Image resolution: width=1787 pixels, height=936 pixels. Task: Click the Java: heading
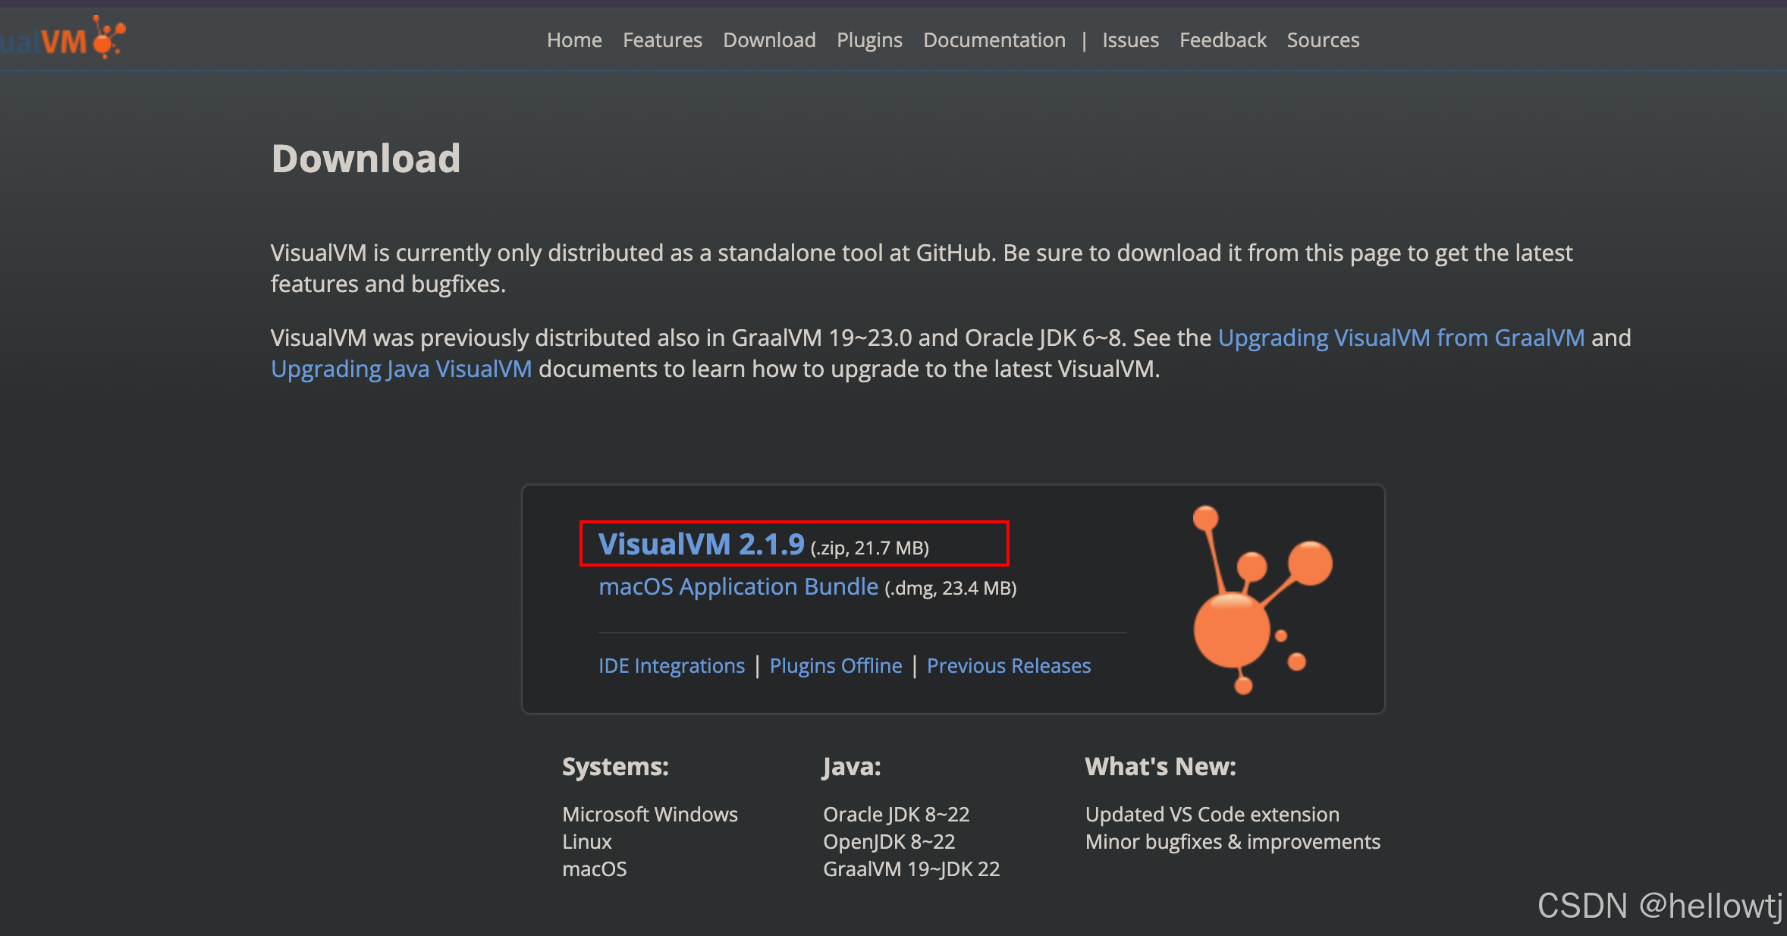click(x=852, y=767)
